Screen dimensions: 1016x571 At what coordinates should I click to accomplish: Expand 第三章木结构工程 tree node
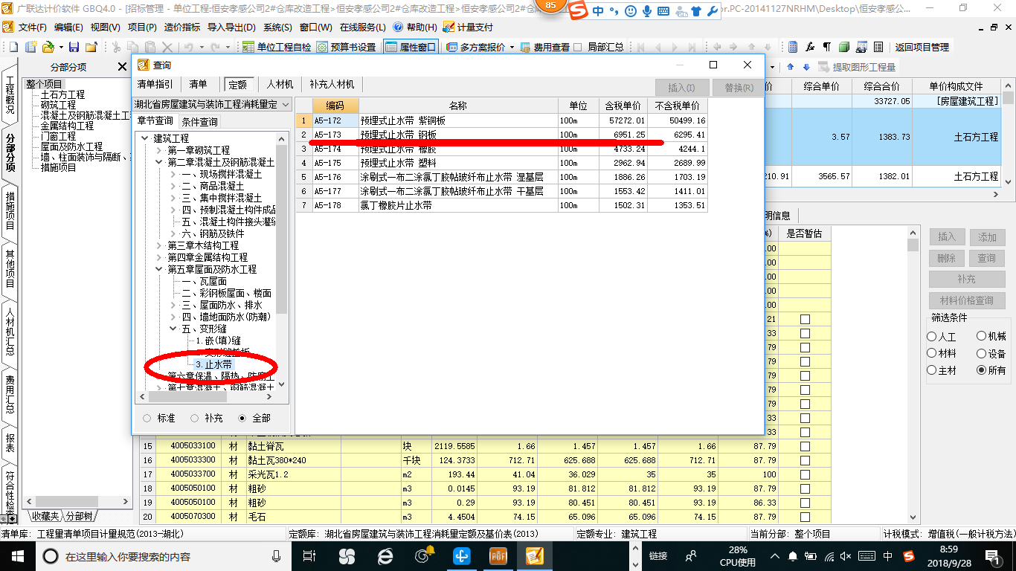158,245
